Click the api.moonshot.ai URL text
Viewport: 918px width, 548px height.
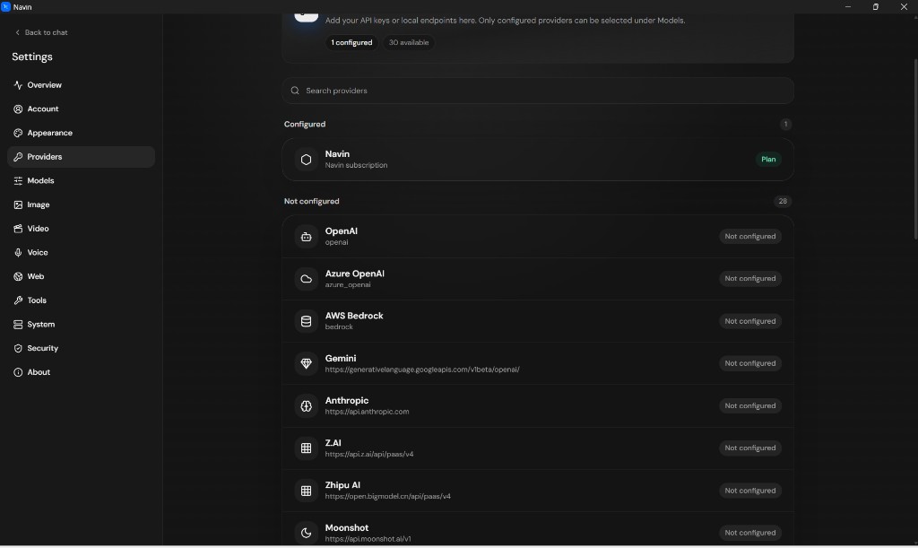pyautogui.click(x=368, y=539)
